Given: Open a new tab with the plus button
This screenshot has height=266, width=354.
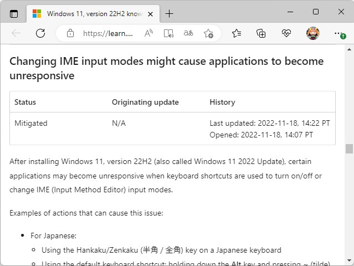Looking at the screenshot, I should (169, 14).
